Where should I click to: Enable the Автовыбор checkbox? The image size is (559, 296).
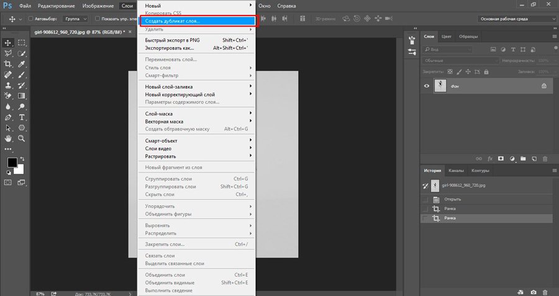coord(31,19)
